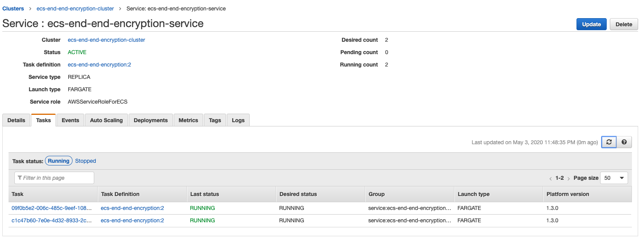Go to next page arrow
The height and width of the screenshot is (237, 642).
568,178
